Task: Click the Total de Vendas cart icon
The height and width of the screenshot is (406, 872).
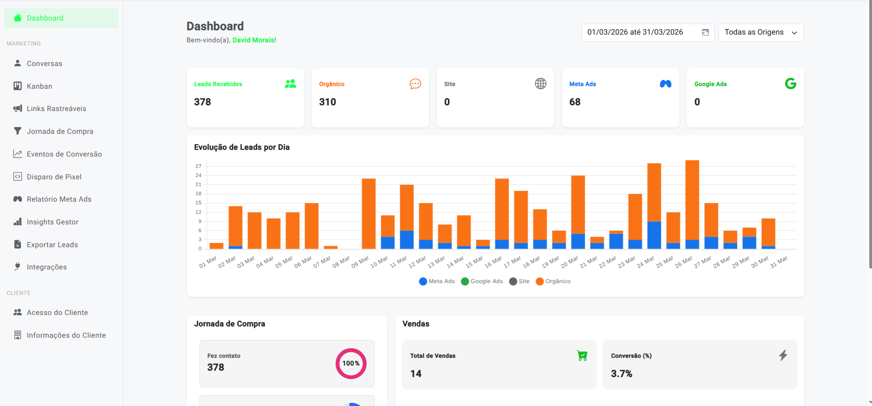Action: 582,355
